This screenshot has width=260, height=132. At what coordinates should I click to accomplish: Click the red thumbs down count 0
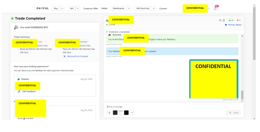[239, 20]
